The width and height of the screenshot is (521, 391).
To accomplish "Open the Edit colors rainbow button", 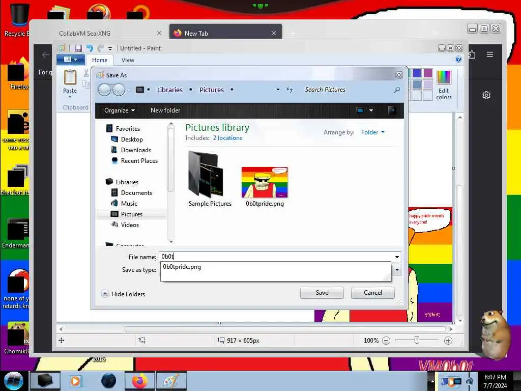I will click(x=444, y=85).
